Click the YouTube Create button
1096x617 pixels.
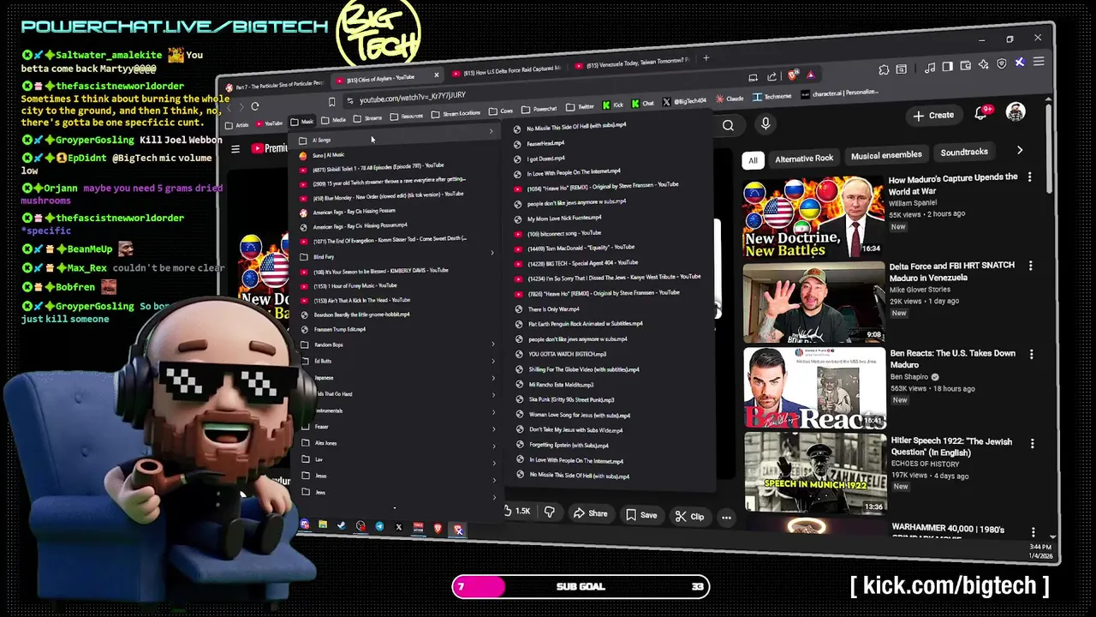933,116
